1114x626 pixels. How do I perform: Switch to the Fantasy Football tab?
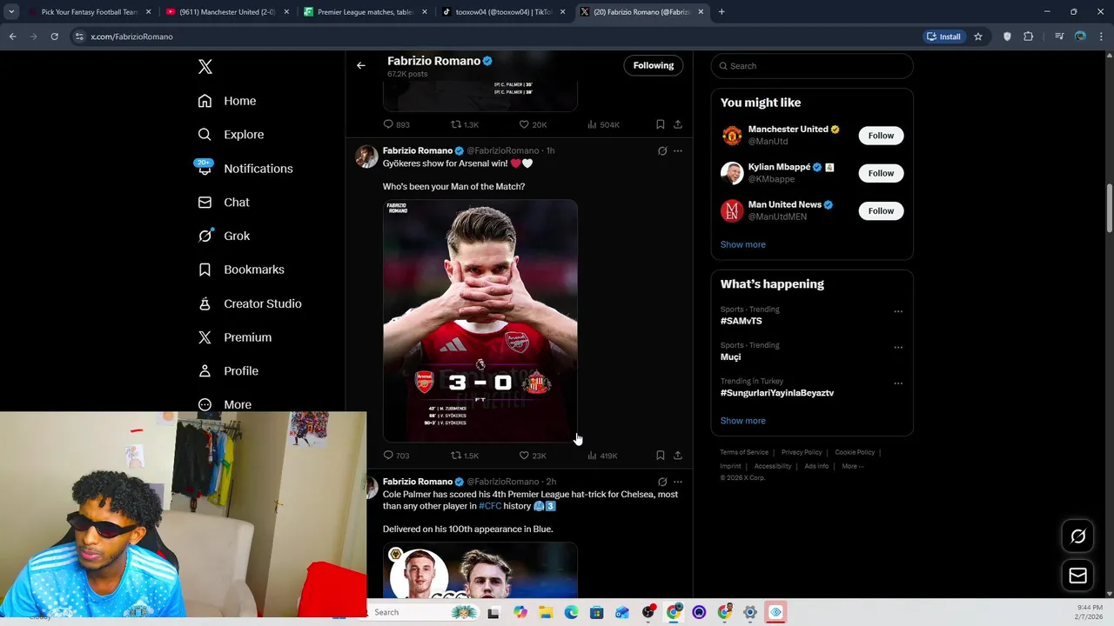click(90, 12)
